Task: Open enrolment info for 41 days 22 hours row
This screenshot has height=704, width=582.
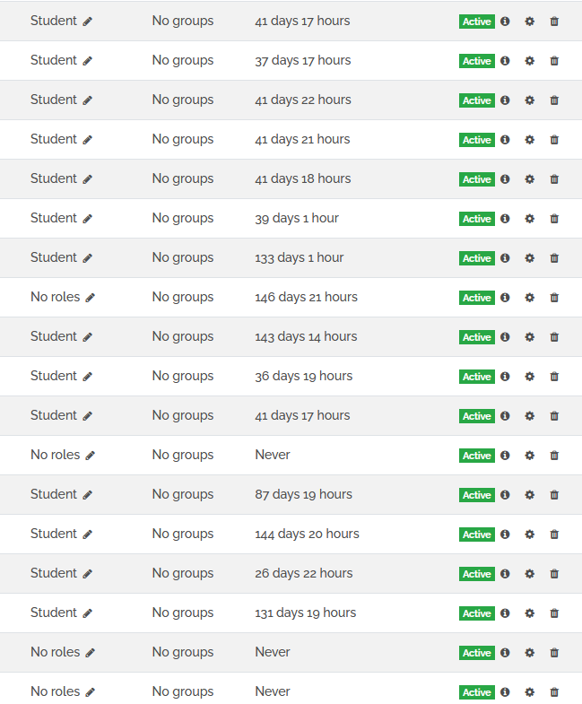Action: click(505, 100)
